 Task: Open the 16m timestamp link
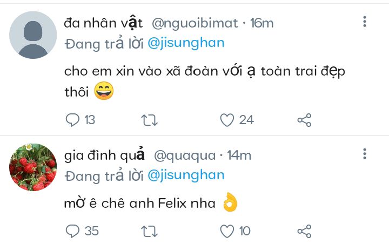pyautogui.click(x=261, y=23)
